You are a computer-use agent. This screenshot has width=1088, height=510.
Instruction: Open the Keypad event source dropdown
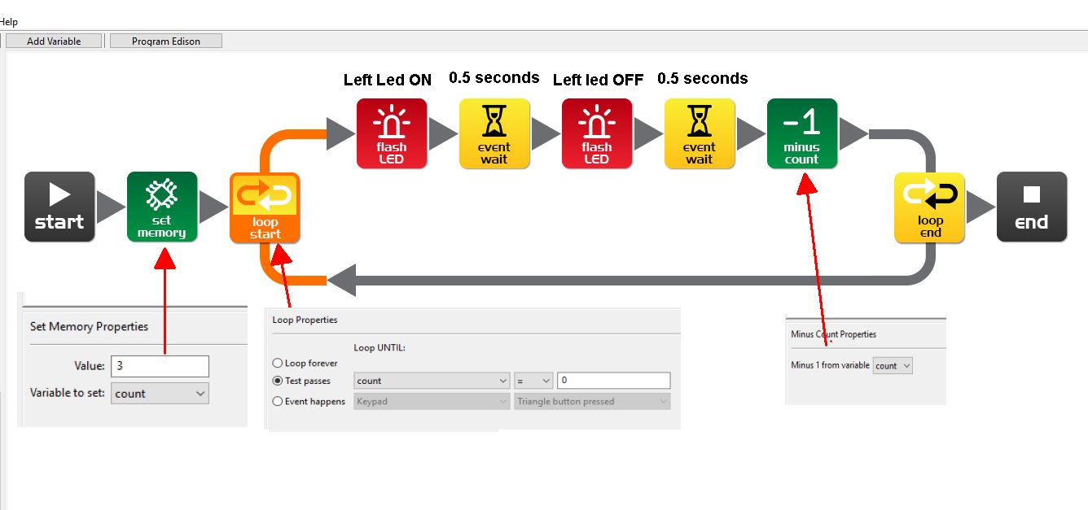[432, 401]
